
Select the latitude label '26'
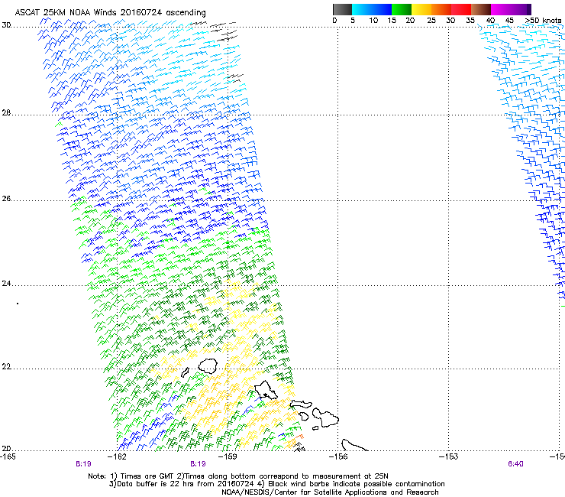point(6,199)
